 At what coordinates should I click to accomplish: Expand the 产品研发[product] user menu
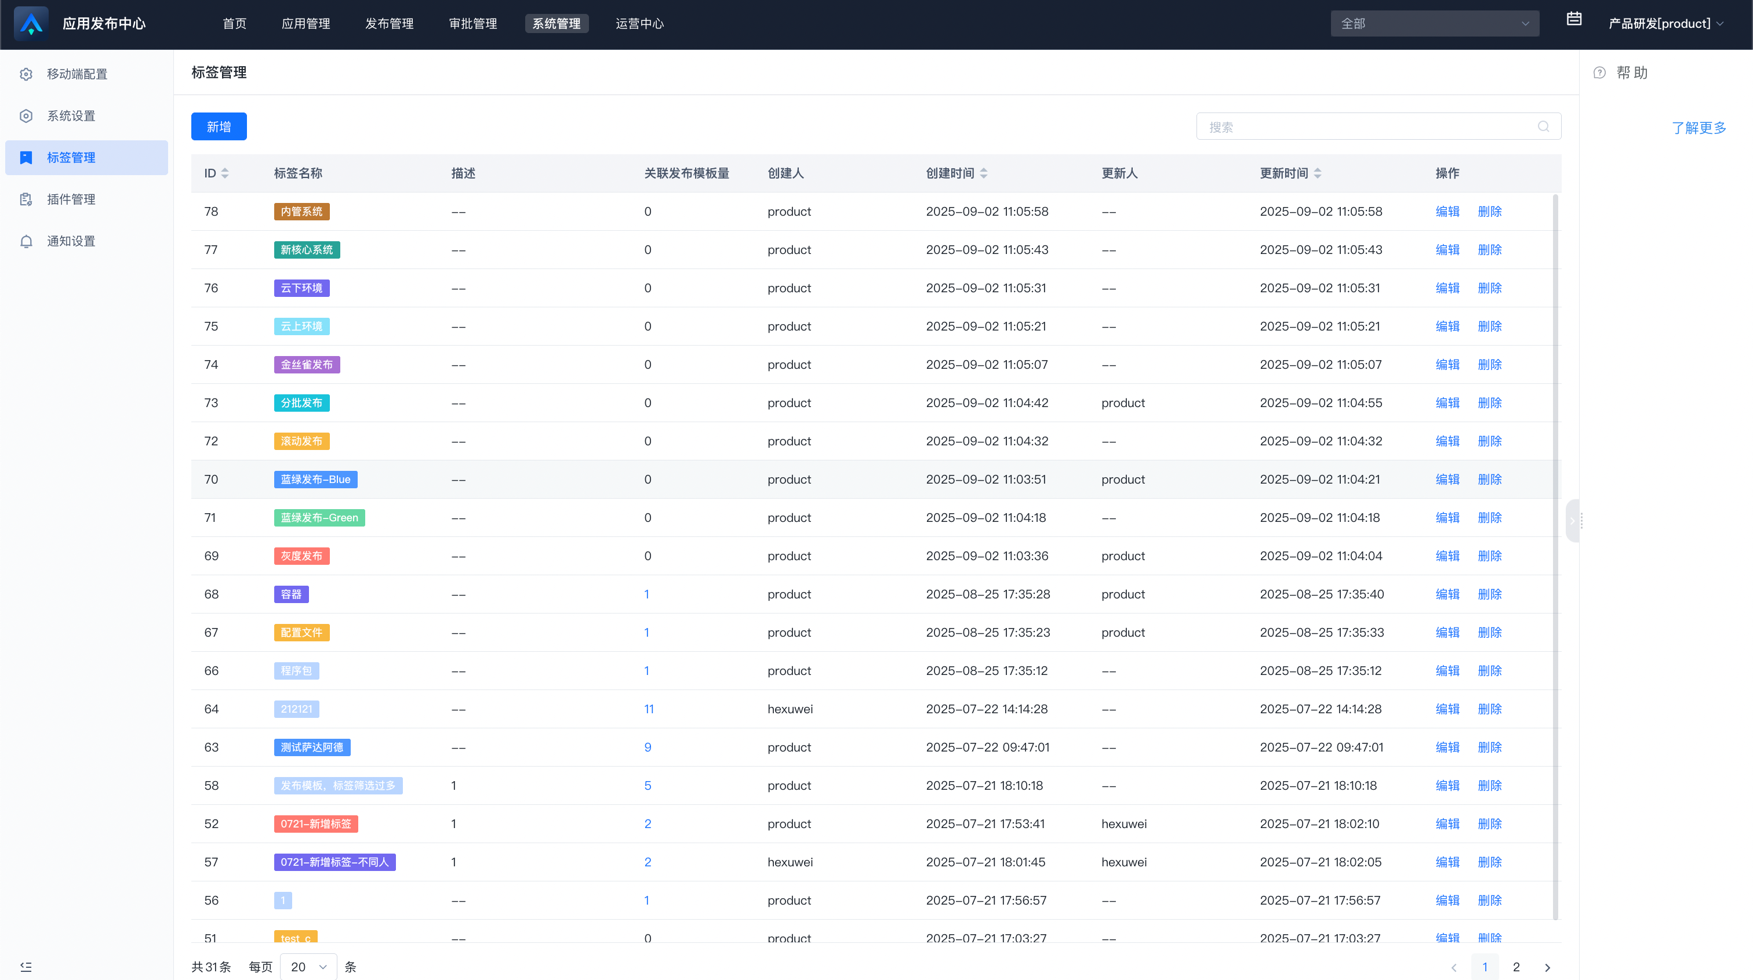click(1665, 24)
